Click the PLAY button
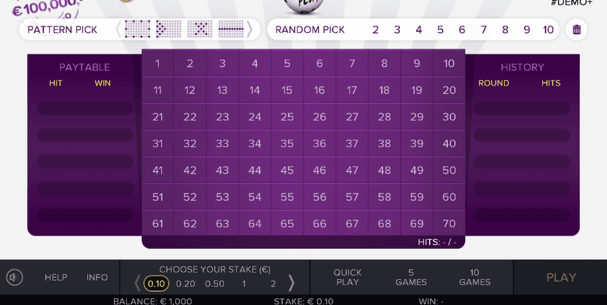Image resolution: width=607 pixels, height=305 pixels. (x=561, y=277)
